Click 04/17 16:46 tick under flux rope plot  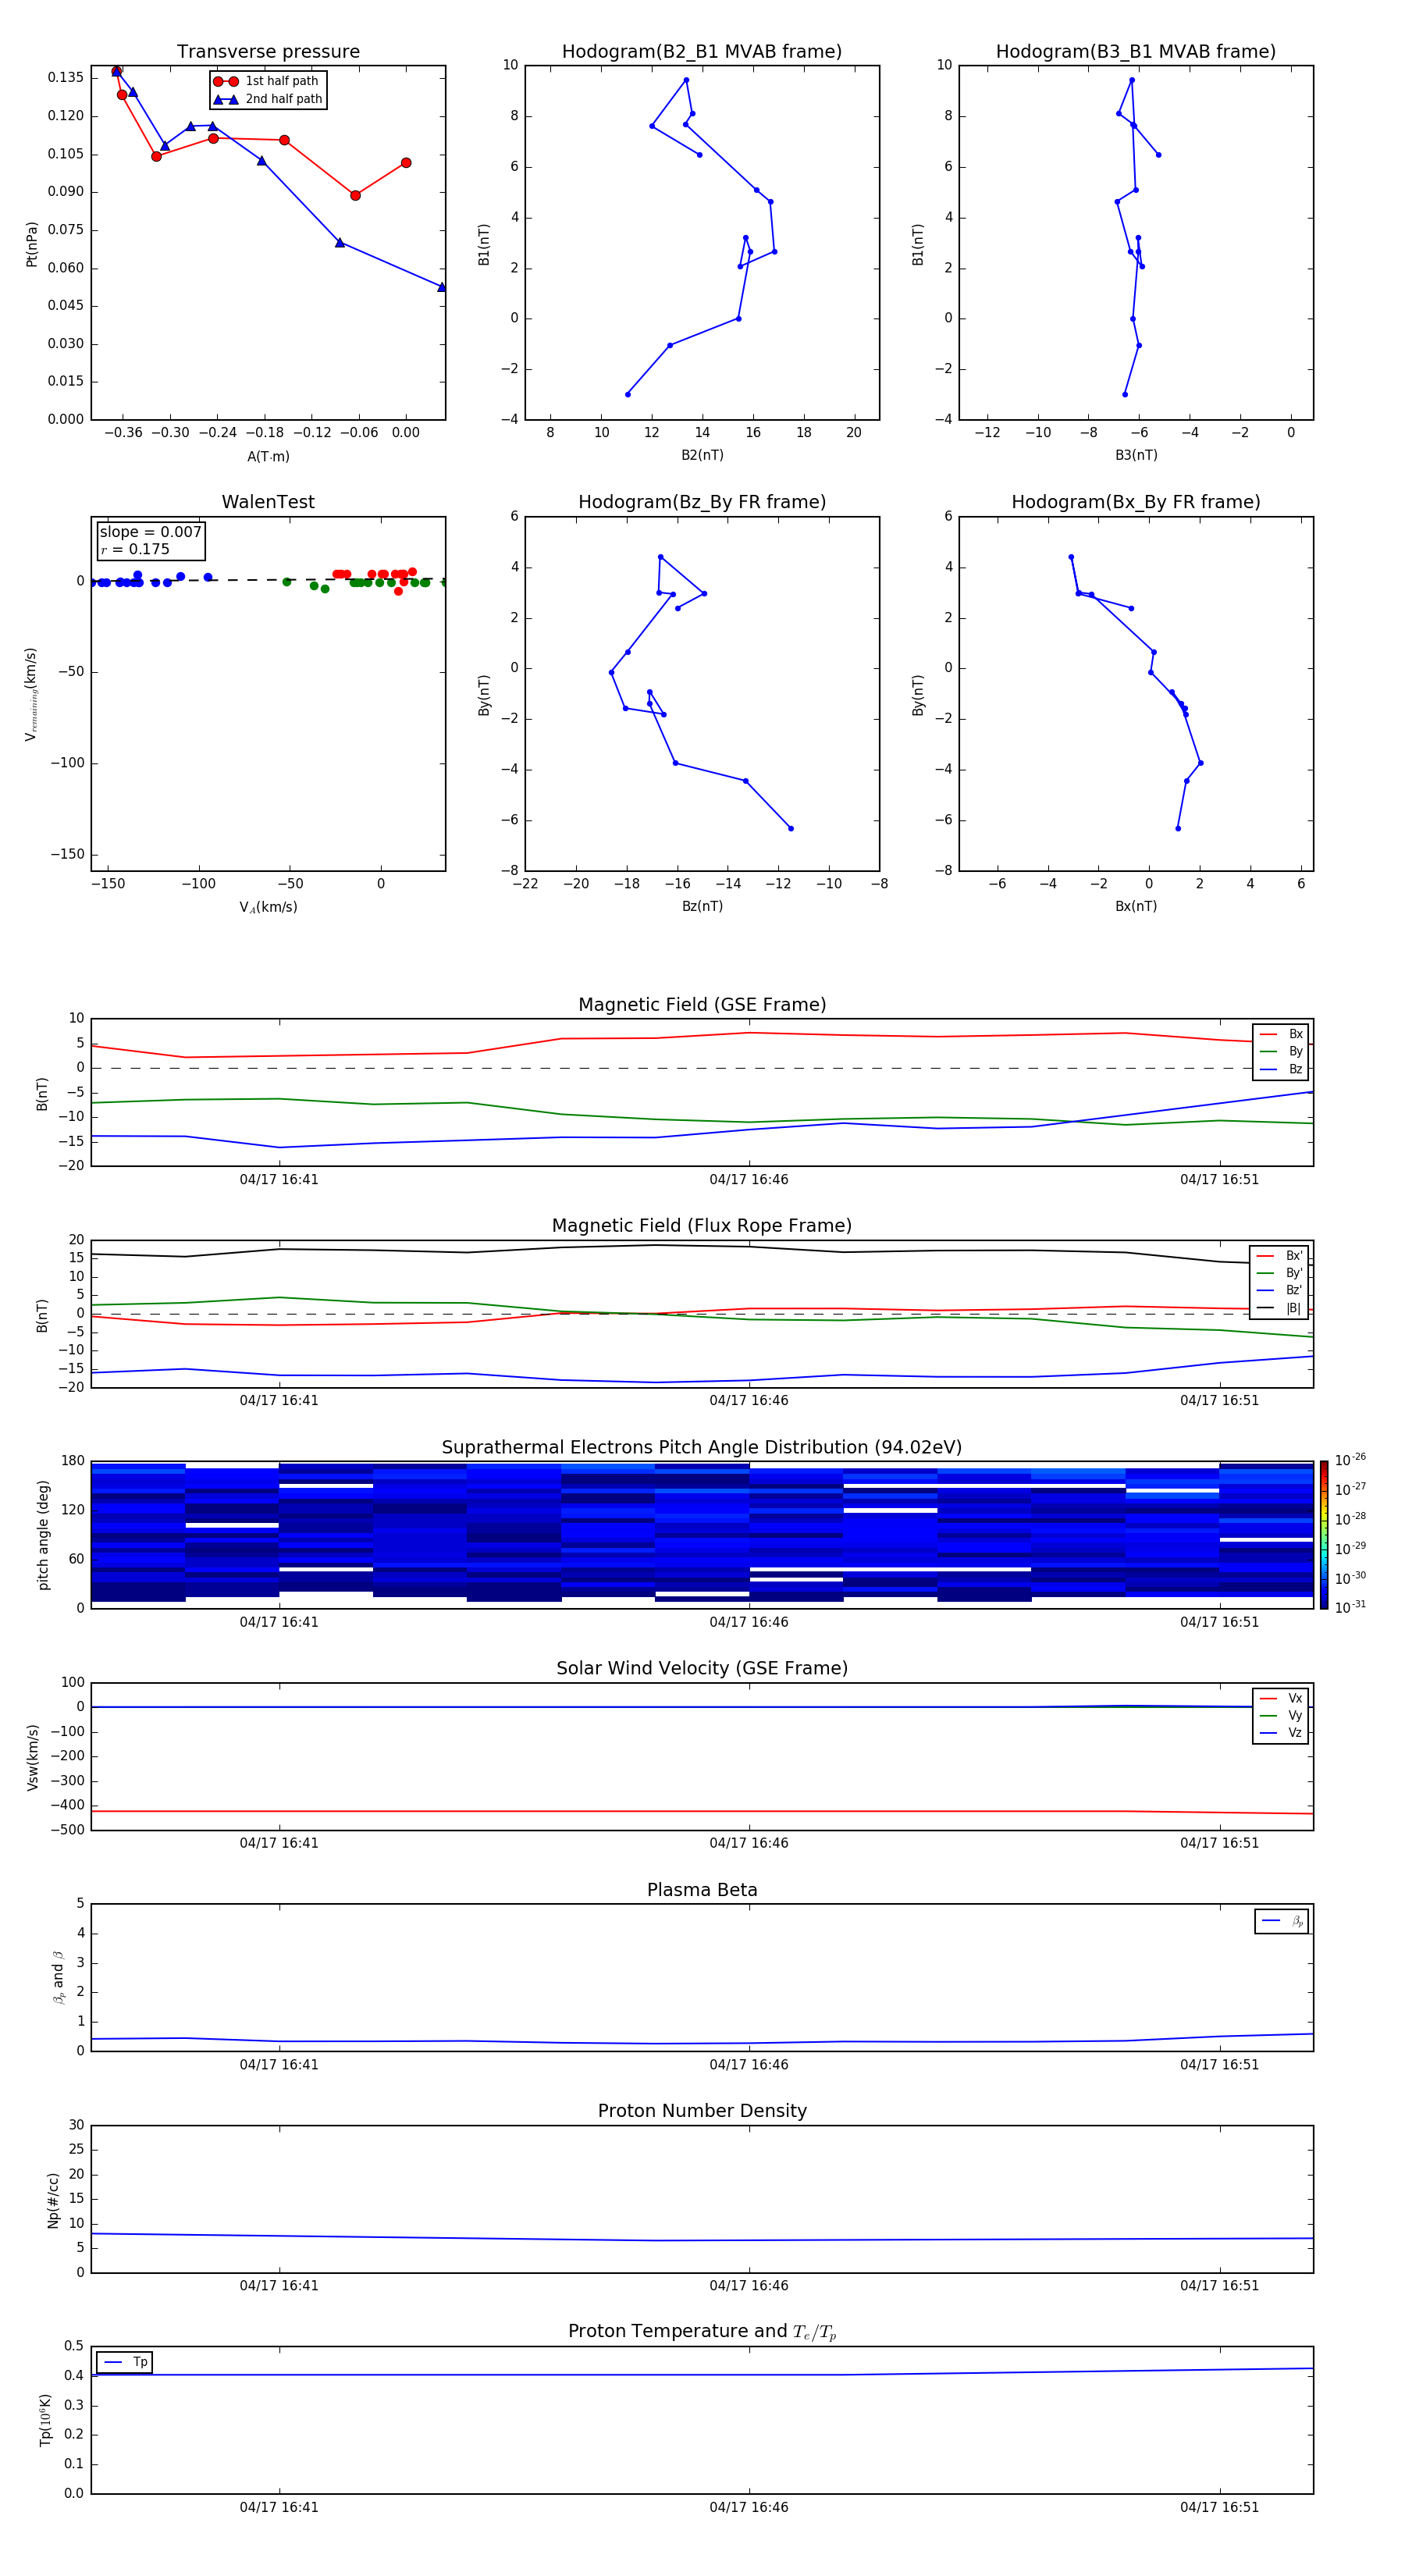pyautogui.click(x=749, y=1401)
